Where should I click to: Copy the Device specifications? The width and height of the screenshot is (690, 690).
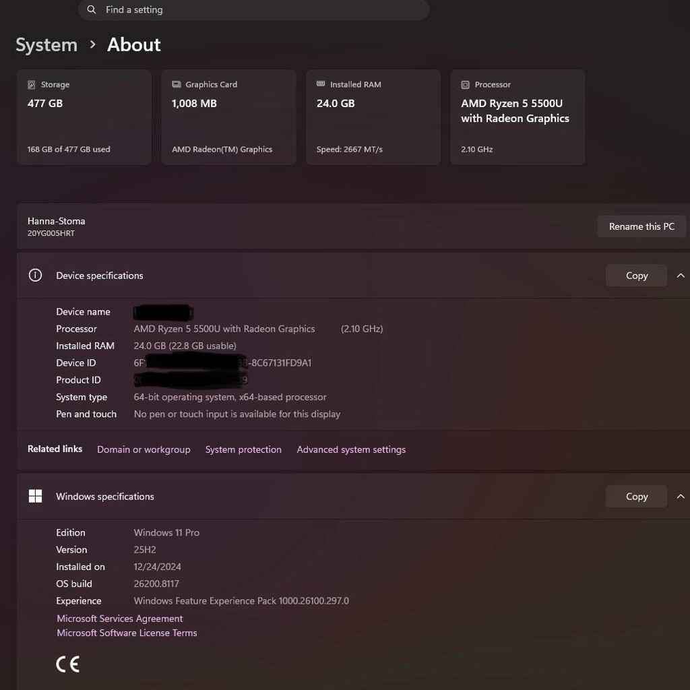click(x=636, y=276)
